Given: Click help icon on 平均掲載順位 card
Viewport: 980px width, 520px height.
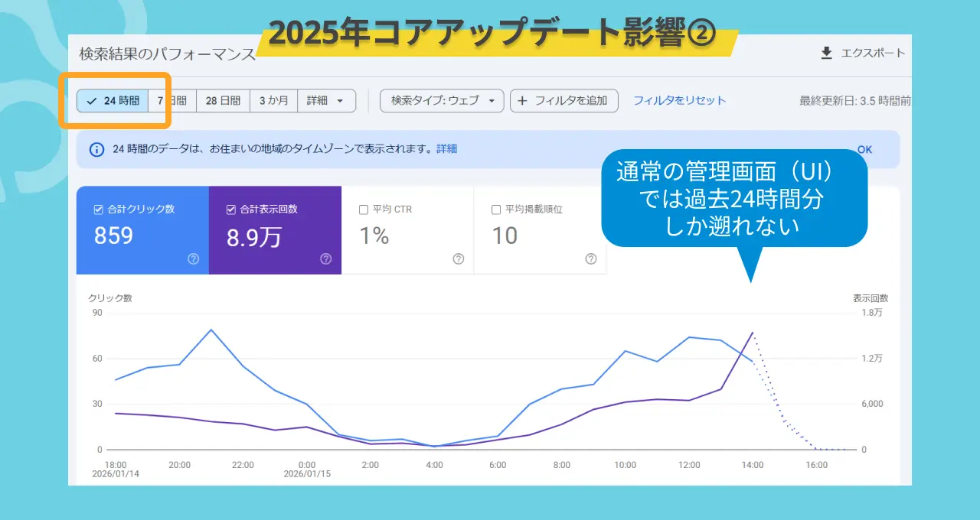Looking at the screenshot, I should (x=590, y=259).
